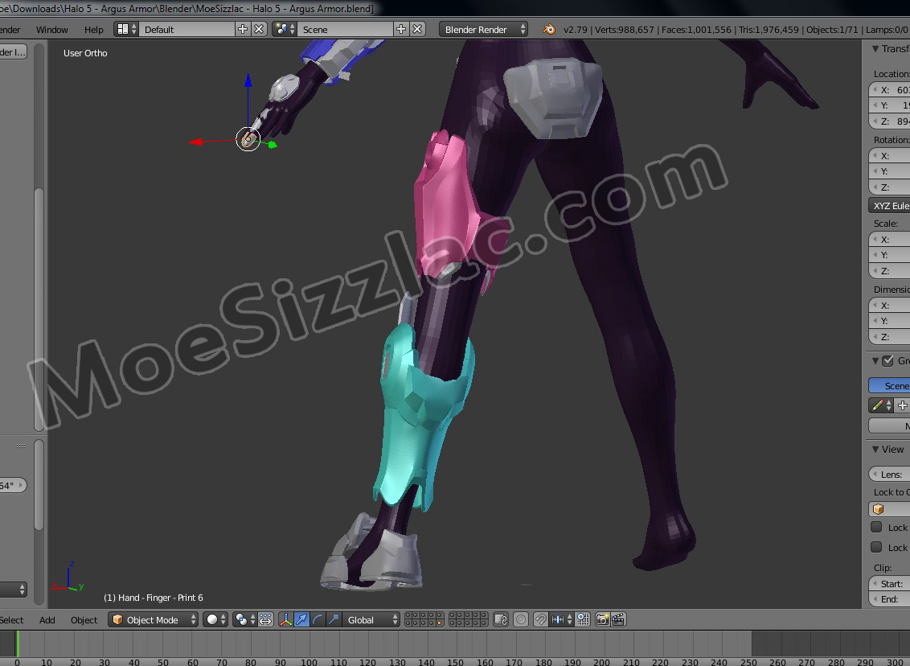Click the grease pencil data browse pencil icon
Screen dimensions: 910x666
point(881,405)
